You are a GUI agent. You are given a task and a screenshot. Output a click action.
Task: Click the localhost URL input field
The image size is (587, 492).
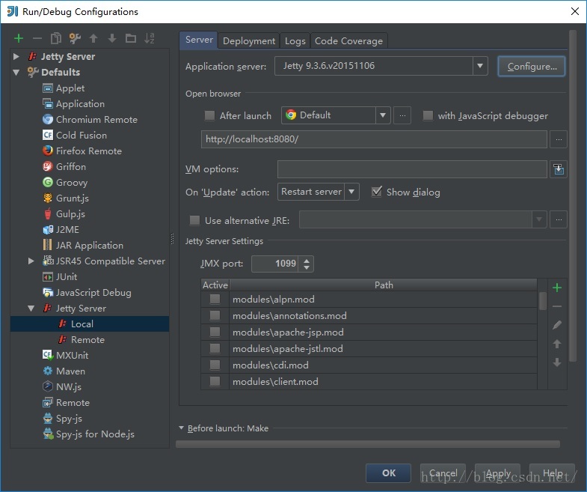[x=374, y=139]
